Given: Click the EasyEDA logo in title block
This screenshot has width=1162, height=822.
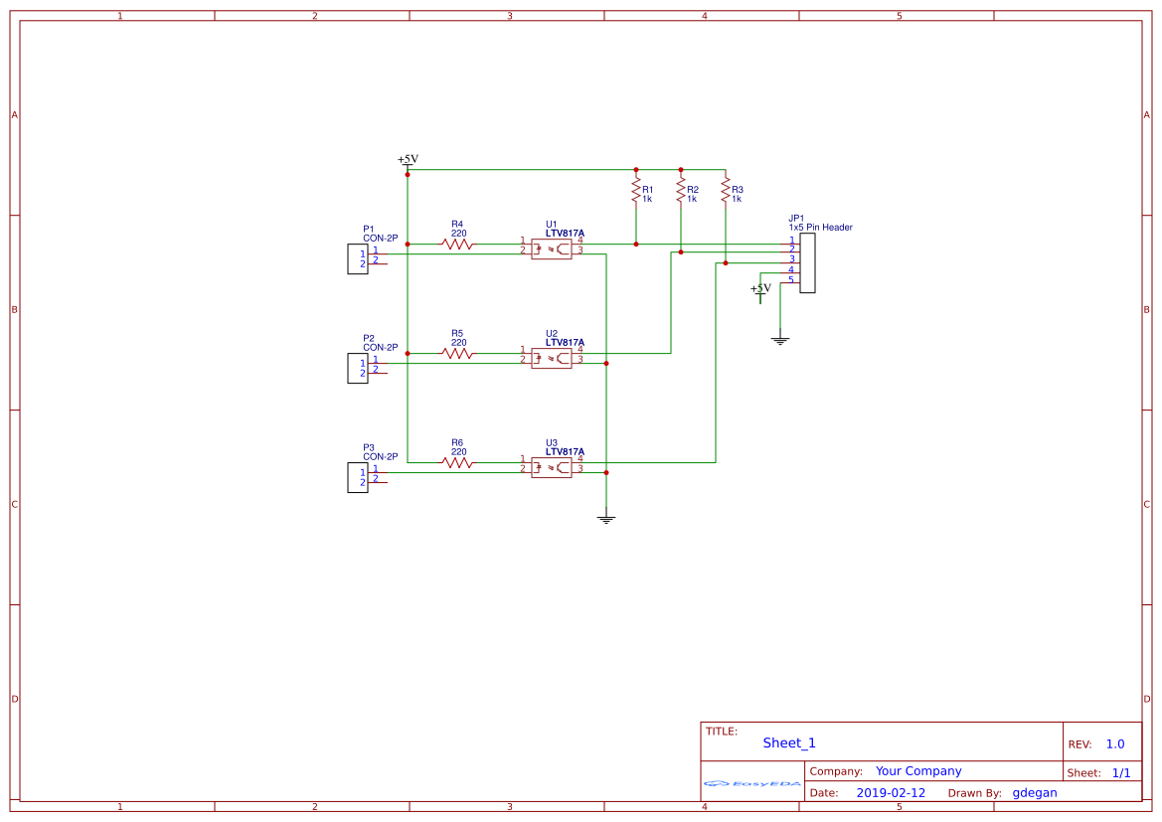Looking at the screenshot, I should (x=750, y=784).
